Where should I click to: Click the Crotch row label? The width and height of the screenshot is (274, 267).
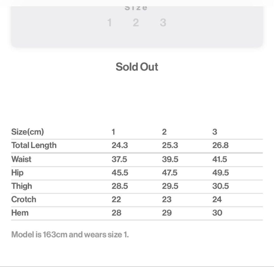coord(24,199)
